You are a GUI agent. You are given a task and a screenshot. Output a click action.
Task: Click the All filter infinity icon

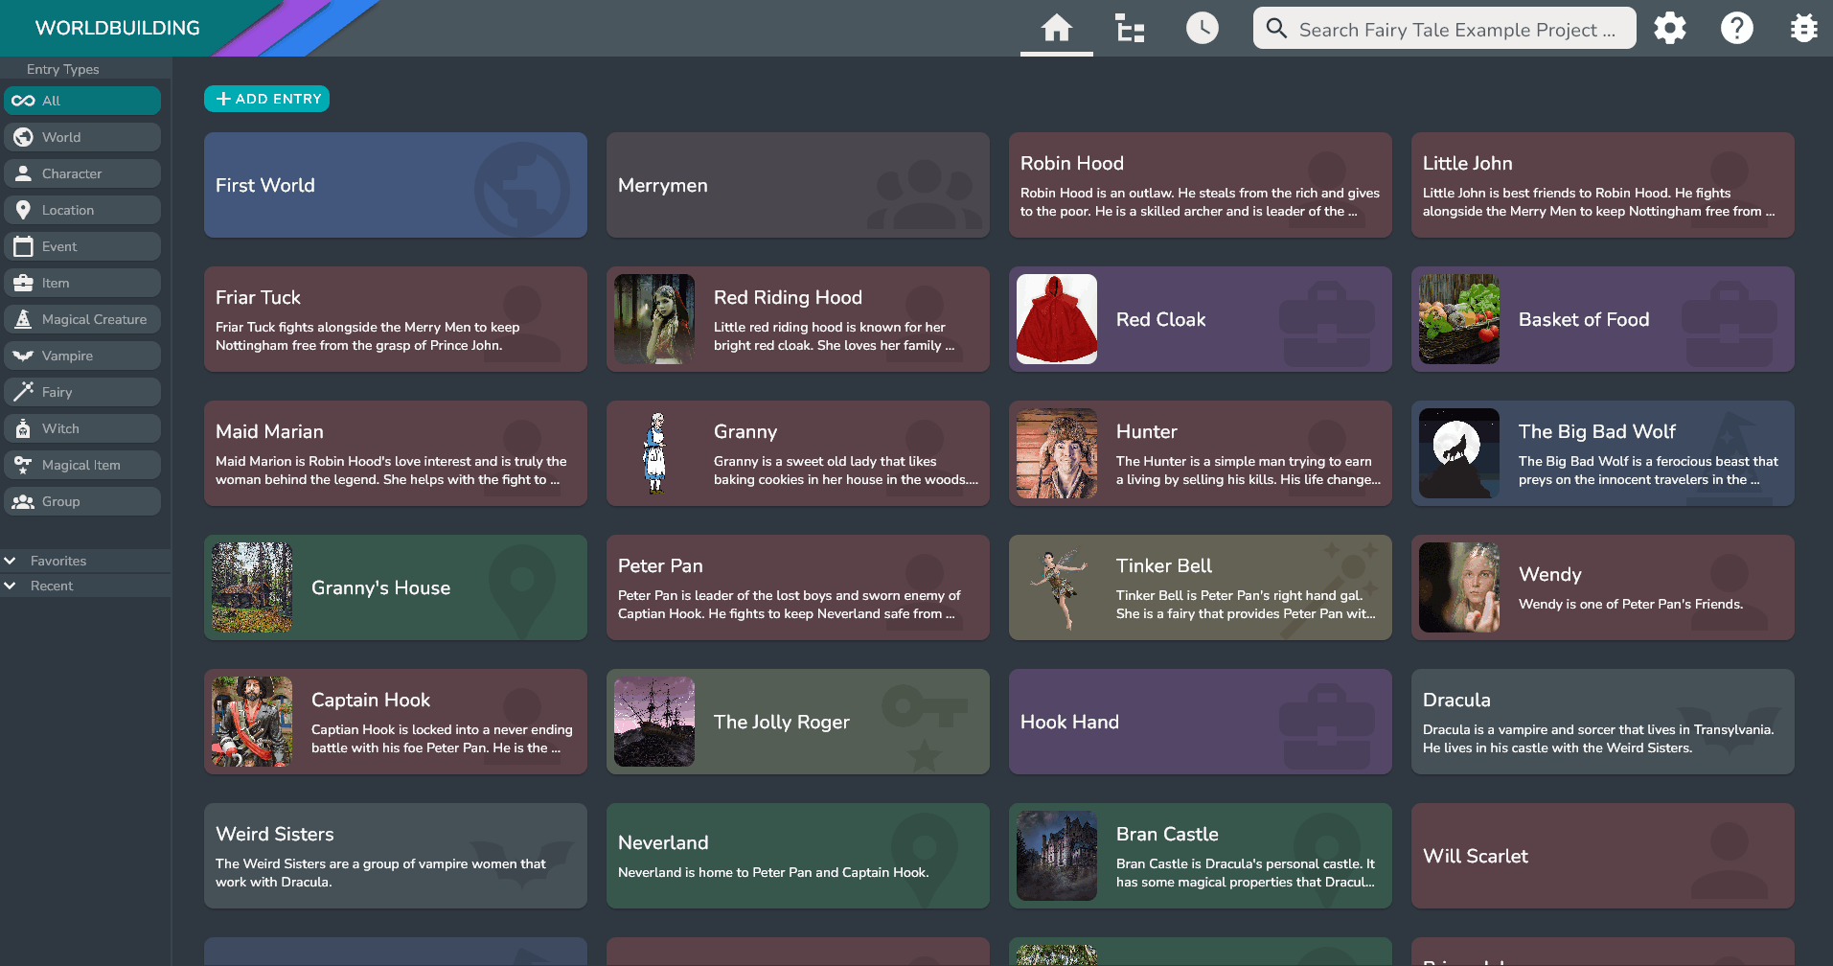23,101
